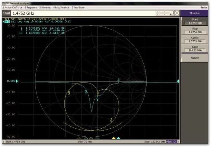Click the IFBW 70 kHz status text
The image size is (211, 147).
84,142
